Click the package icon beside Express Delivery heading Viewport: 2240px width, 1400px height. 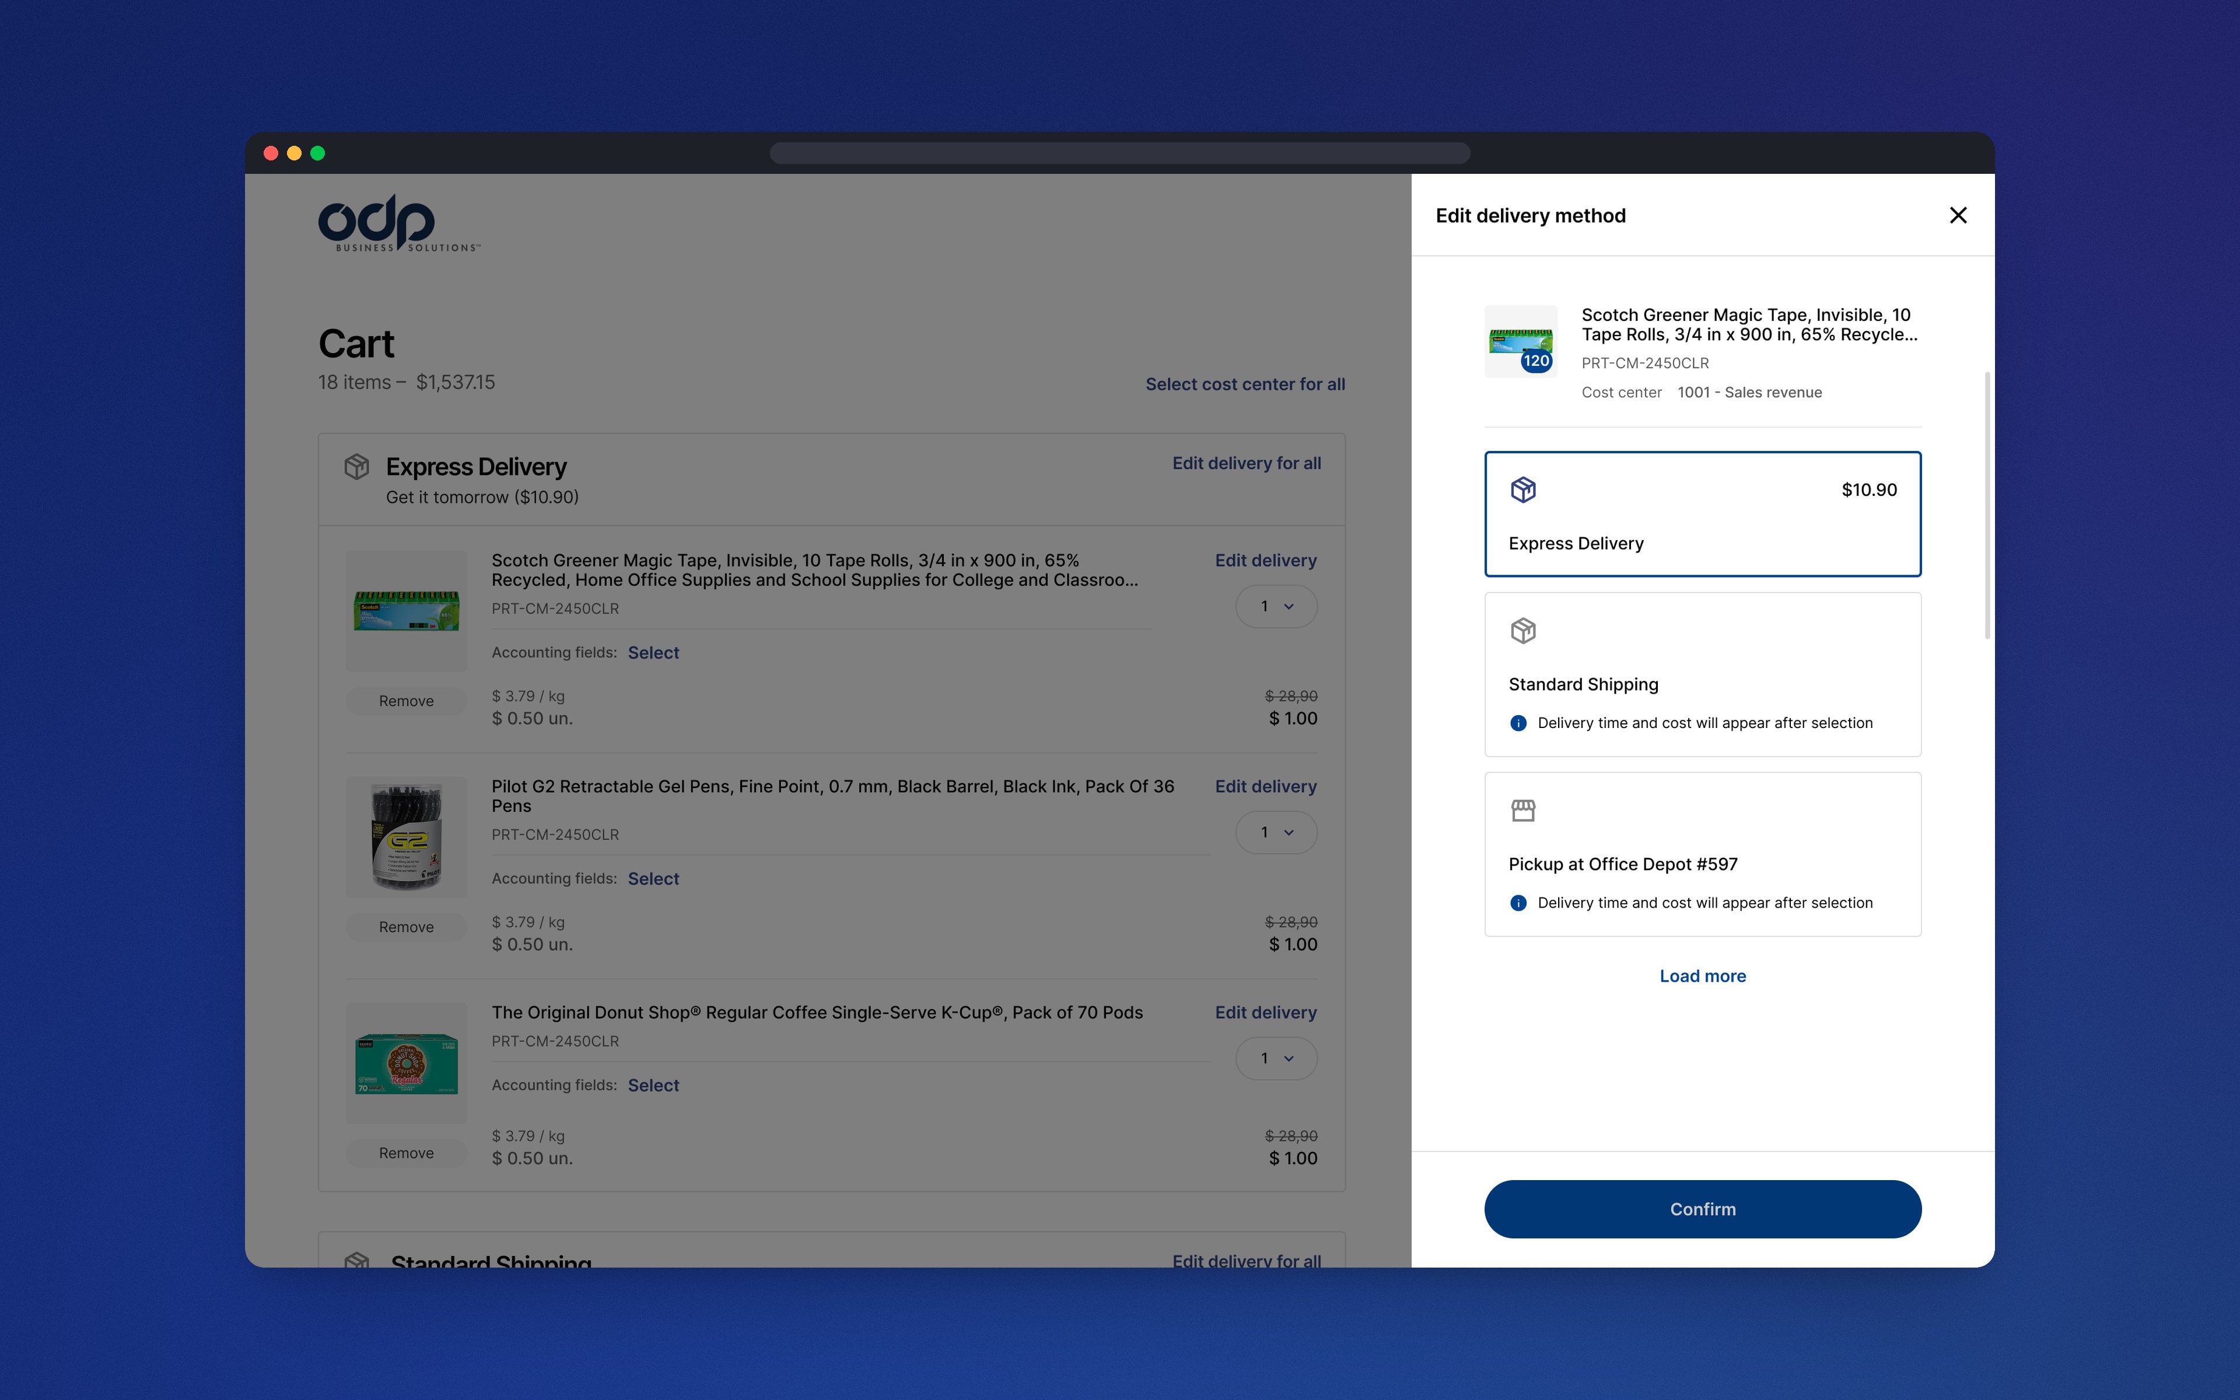(356, 466)
